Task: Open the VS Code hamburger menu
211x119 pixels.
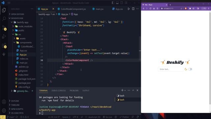Action: (9, 3)
